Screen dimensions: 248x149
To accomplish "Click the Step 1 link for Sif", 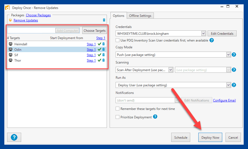I will pos(91,55).
